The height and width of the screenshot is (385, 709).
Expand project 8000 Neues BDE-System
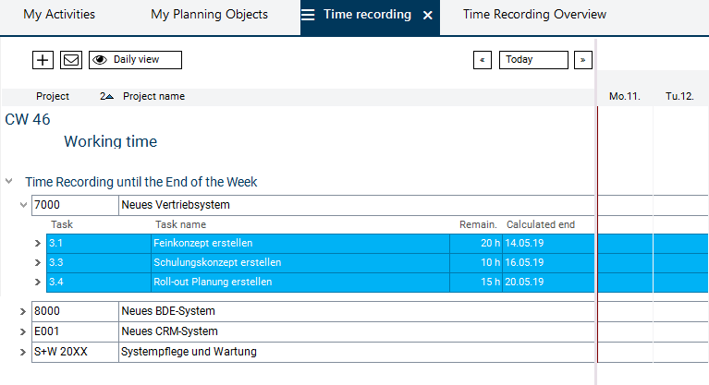23,312
